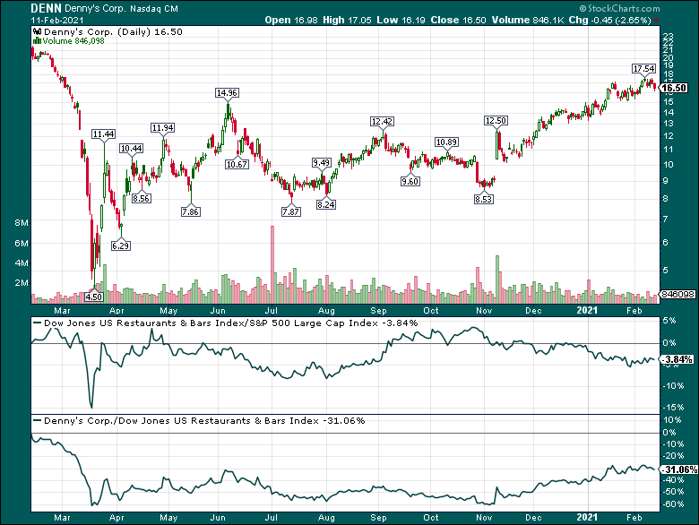Viewport: 699px width, 525px height.
Task: Click the Denny's Corp. (Daily) 16.50 legend
Action: 113,31
